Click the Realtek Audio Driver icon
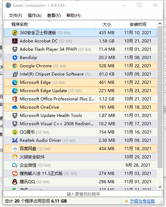 click(15, 140)
